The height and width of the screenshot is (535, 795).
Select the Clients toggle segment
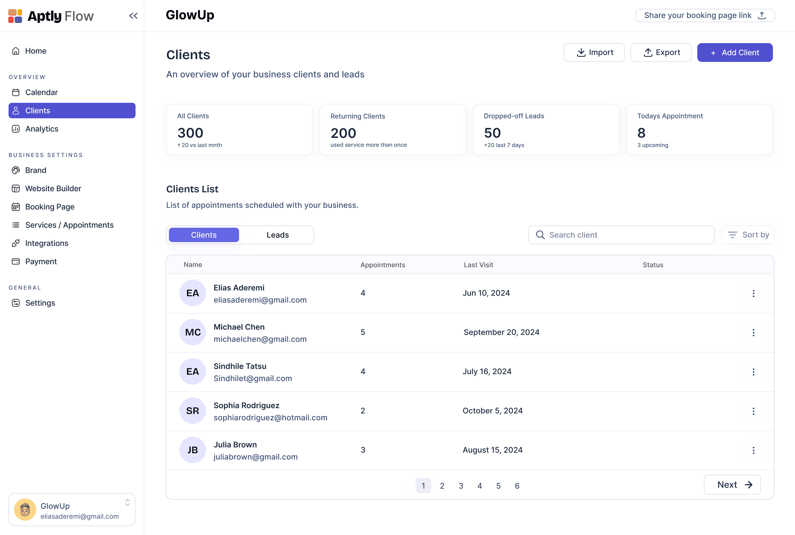[x=204, y=235]
